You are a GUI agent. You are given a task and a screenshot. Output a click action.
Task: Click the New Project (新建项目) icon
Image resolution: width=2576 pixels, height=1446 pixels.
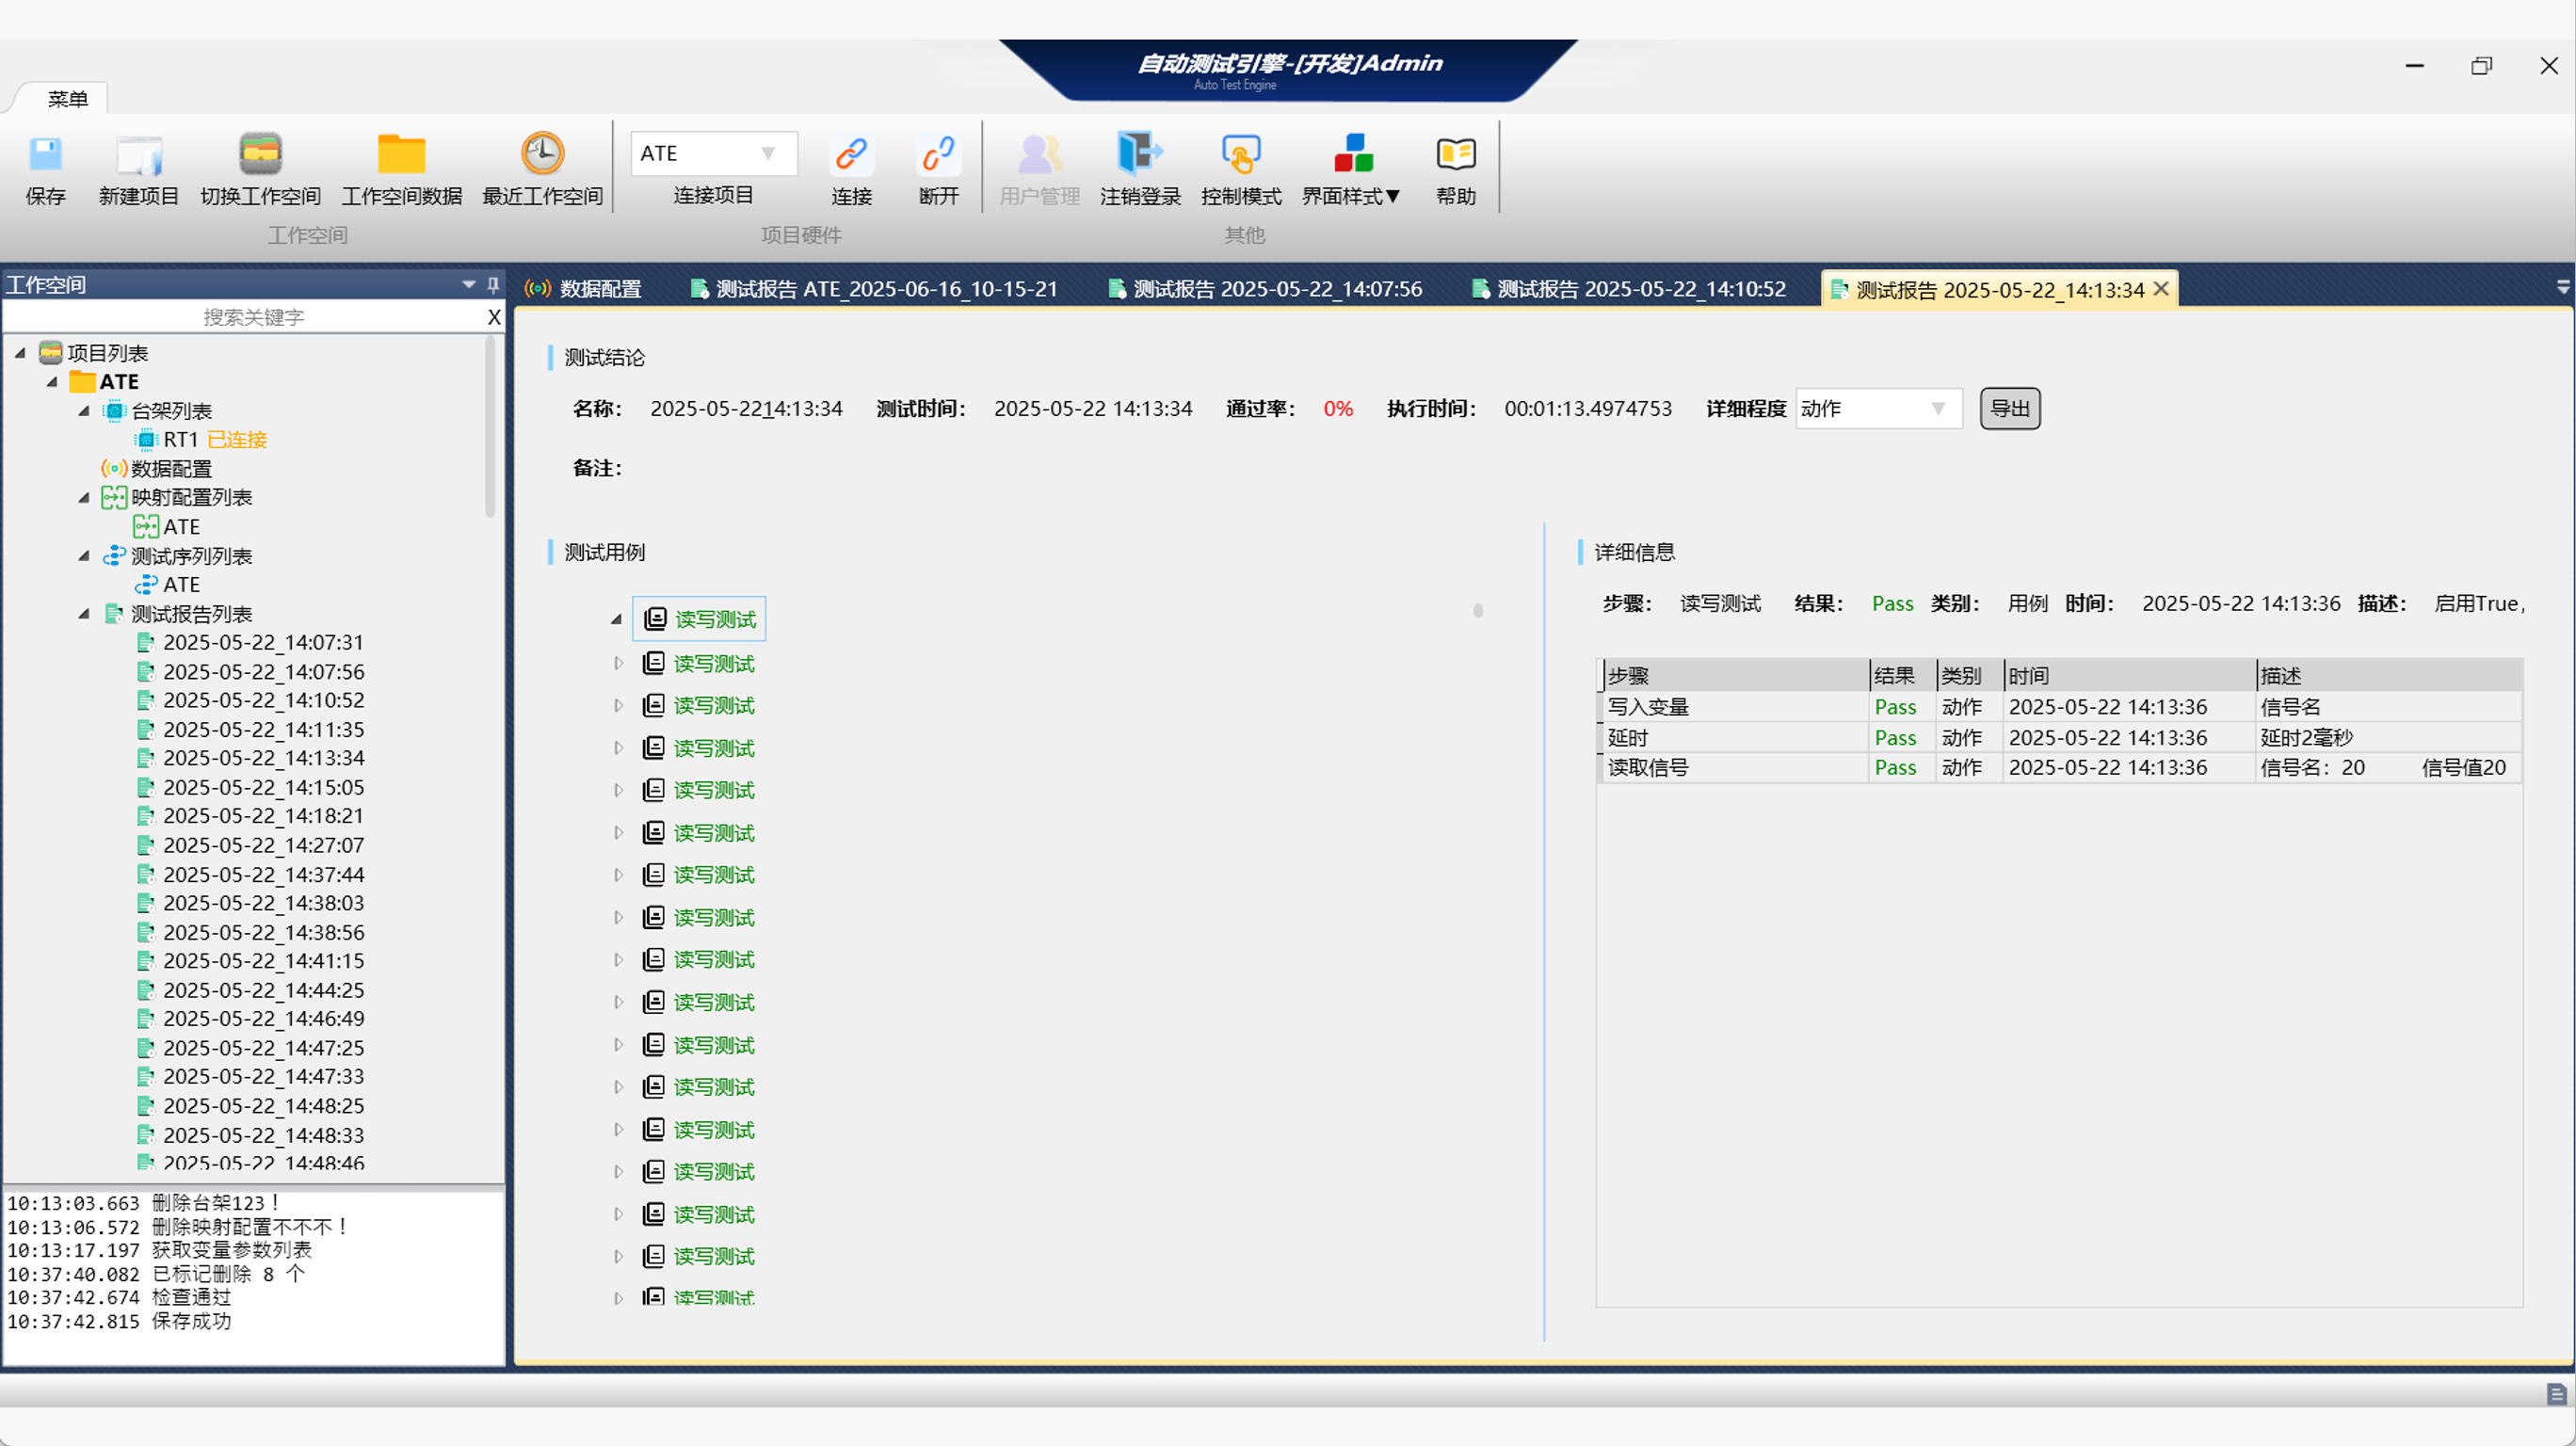point(138,155)
